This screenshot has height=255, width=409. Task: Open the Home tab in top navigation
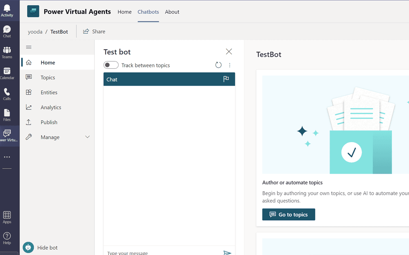pyautogui.click(x=124, y=12)
